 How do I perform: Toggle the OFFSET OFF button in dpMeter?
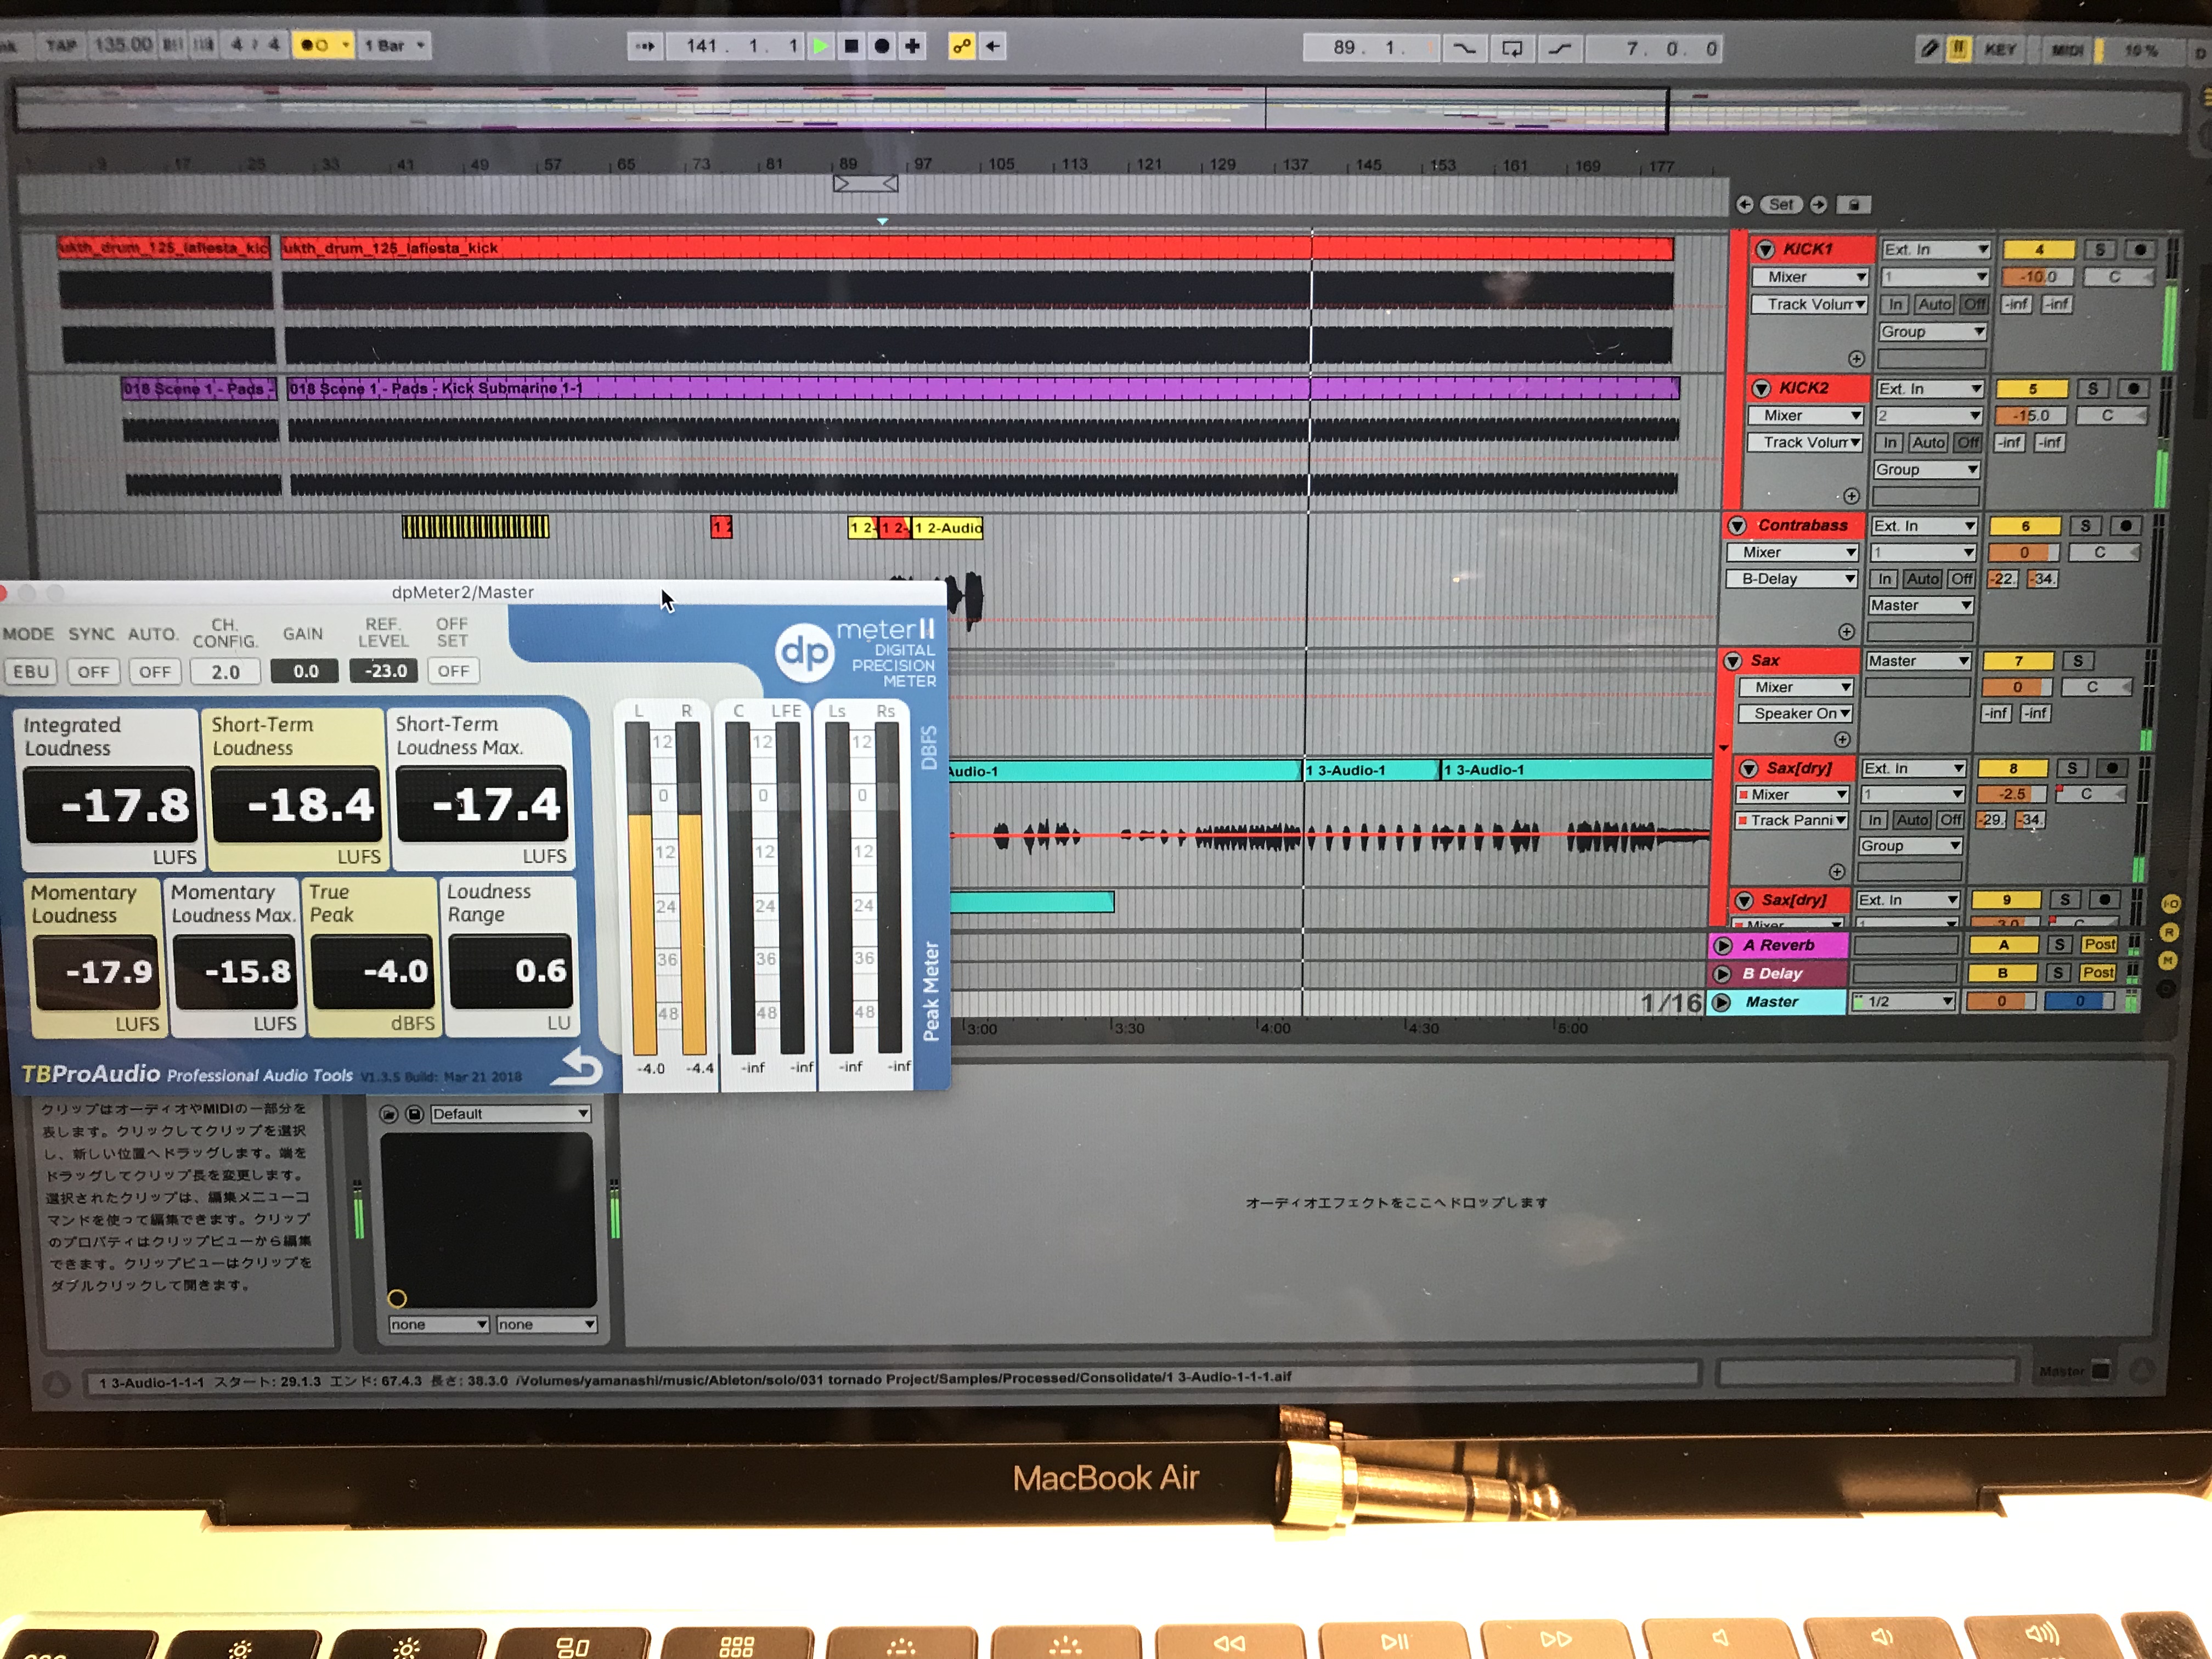(x=453, y=671)
